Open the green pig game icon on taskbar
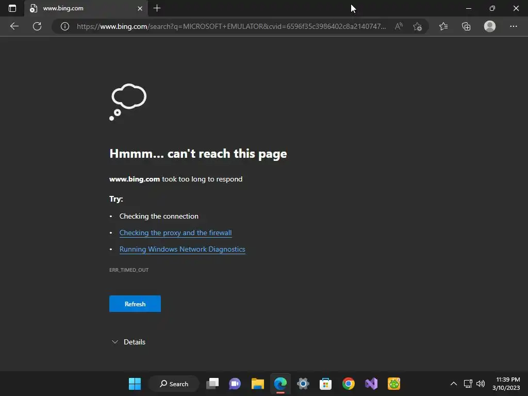528x396 pixels. [x=393, y=384]
